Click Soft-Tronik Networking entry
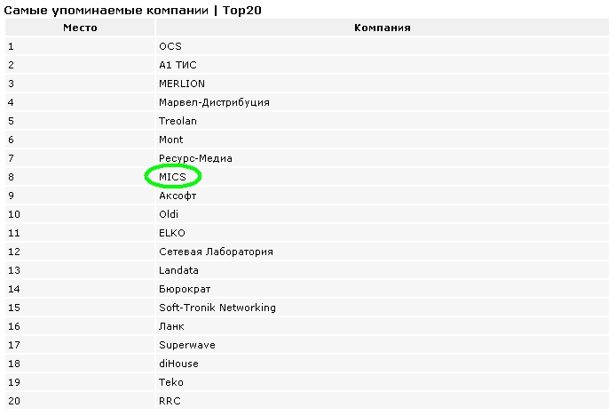The width and height of the screenshot is (616, 416). [x=217, y=308]
